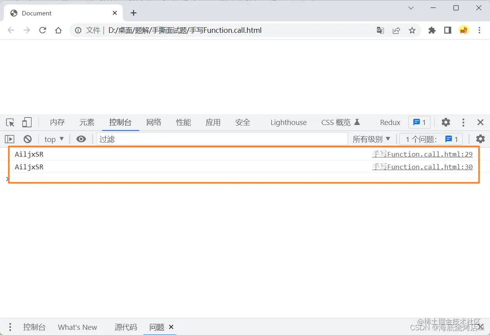
Task: Open the Lighthouse tab
Action: (289, 122)
